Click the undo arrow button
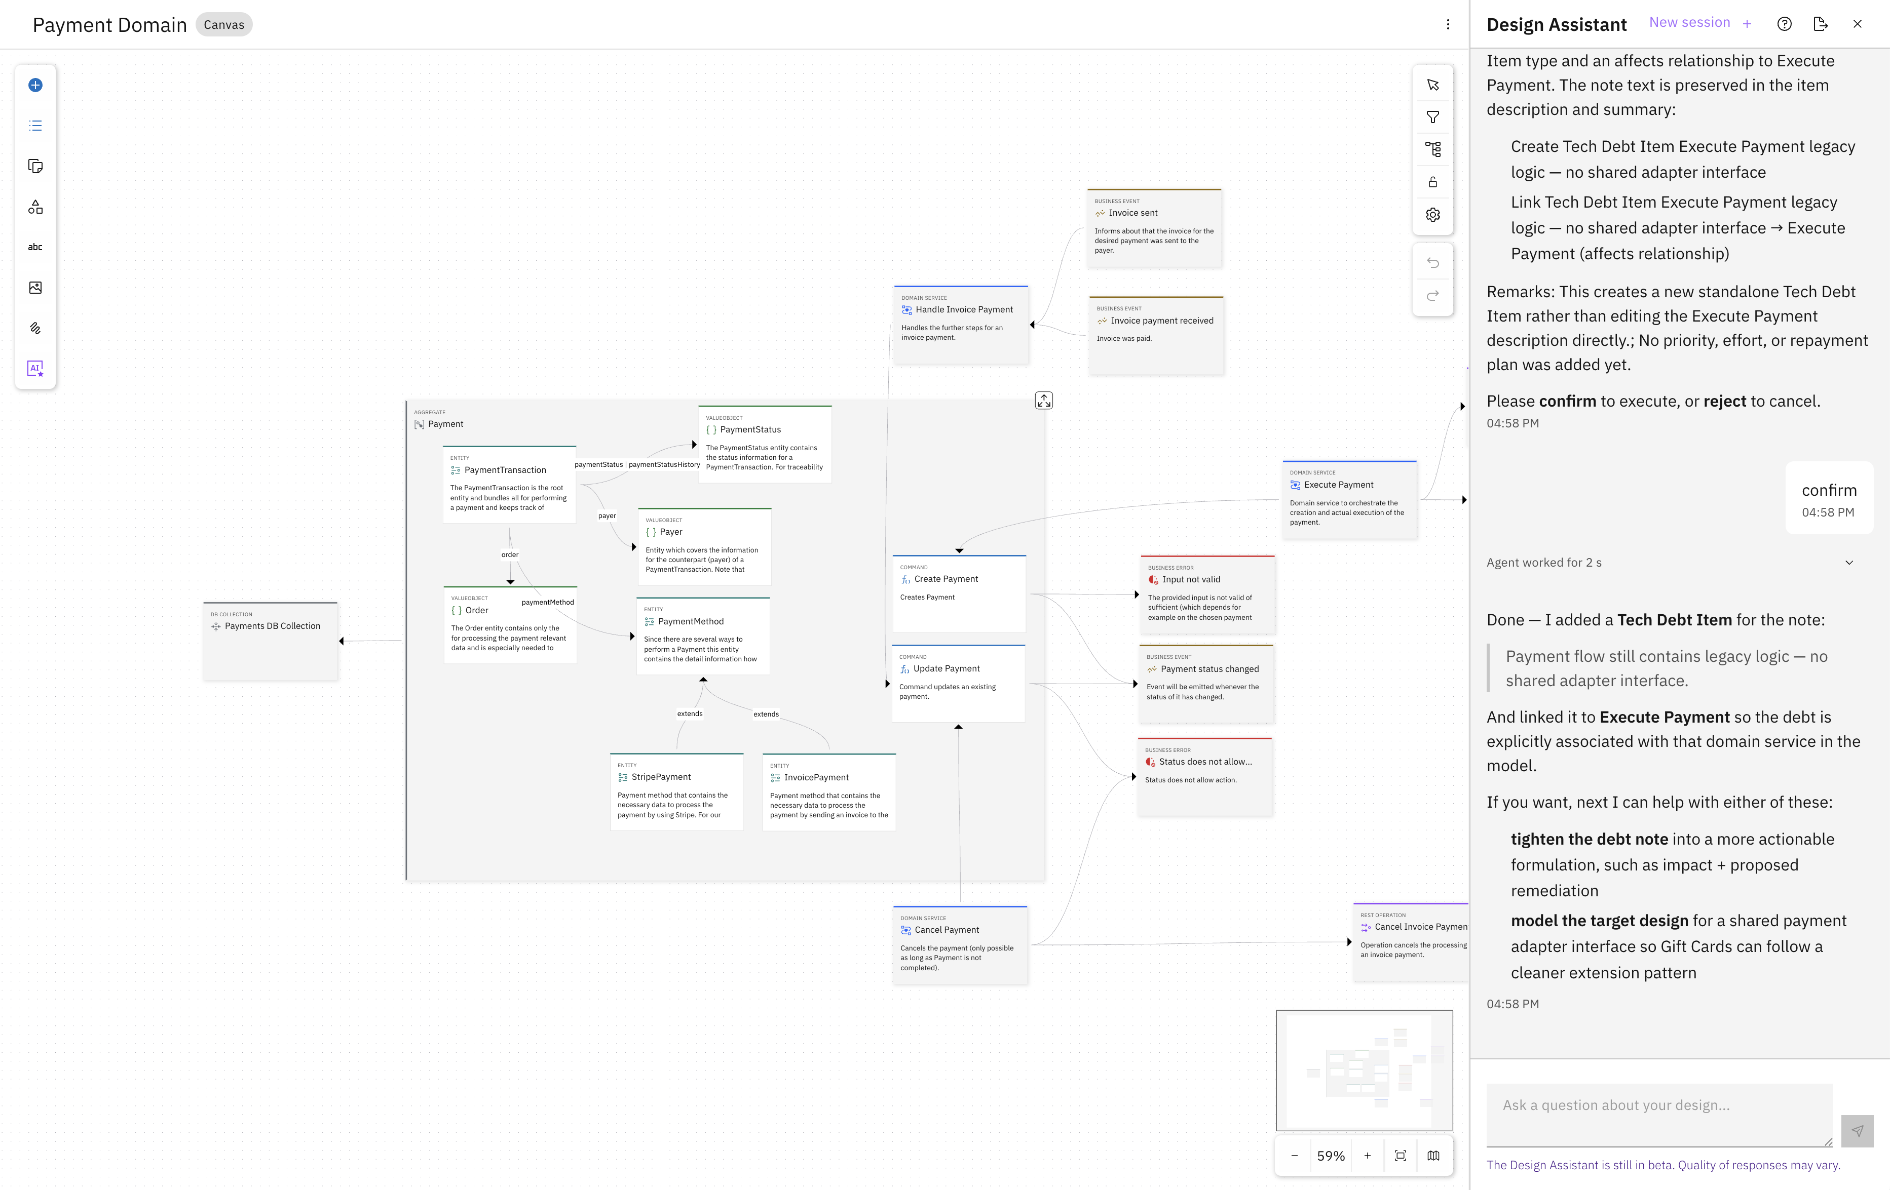 1432,263
